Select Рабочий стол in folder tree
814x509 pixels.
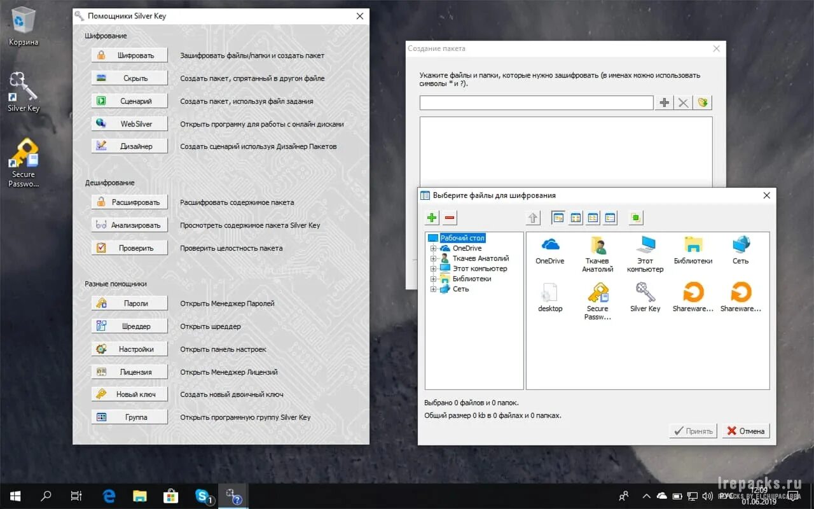click(462, 238)
